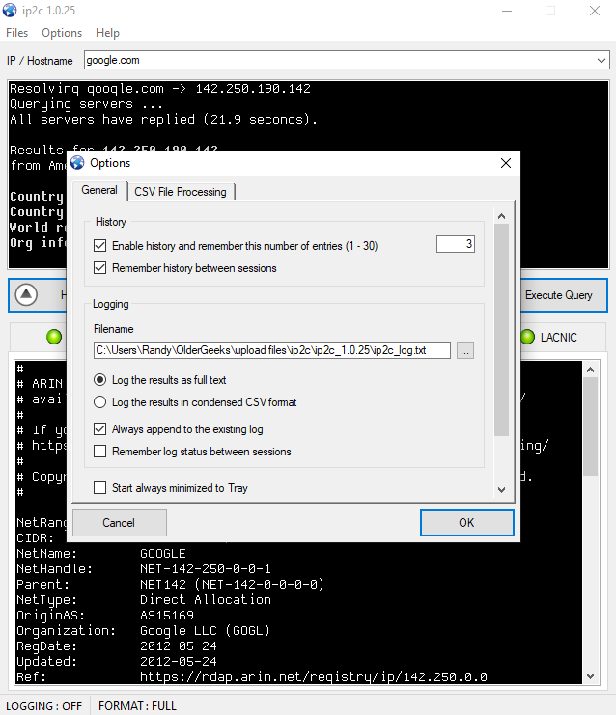This screenshot has width=616, height=715.
Task: Click the Direct Allocation NetType value
Action: click(206, 599)
